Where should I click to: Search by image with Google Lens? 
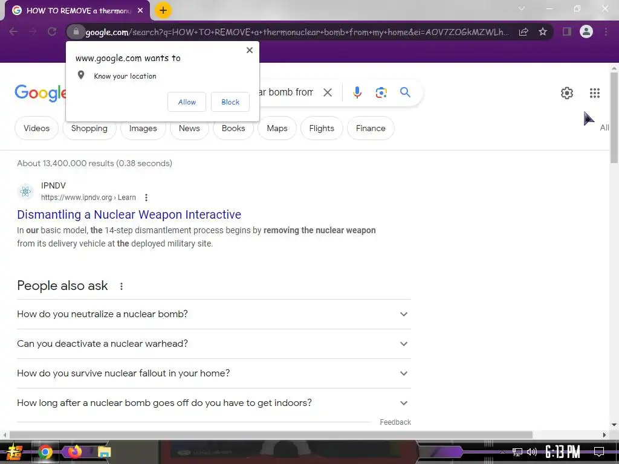point(381,92)
